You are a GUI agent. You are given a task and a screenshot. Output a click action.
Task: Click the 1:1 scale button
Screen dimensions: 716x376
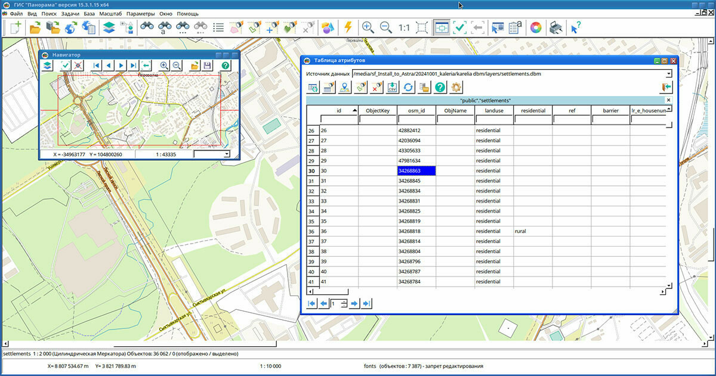(x=404, y=27)
